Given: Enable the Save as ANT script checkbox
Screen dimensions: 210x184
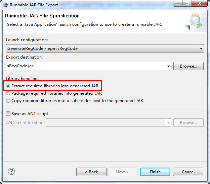Looking at the screenshot, I should tap(8, 114).
